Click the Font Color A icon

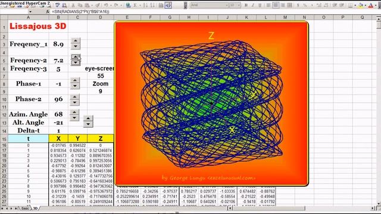[371, 5]
